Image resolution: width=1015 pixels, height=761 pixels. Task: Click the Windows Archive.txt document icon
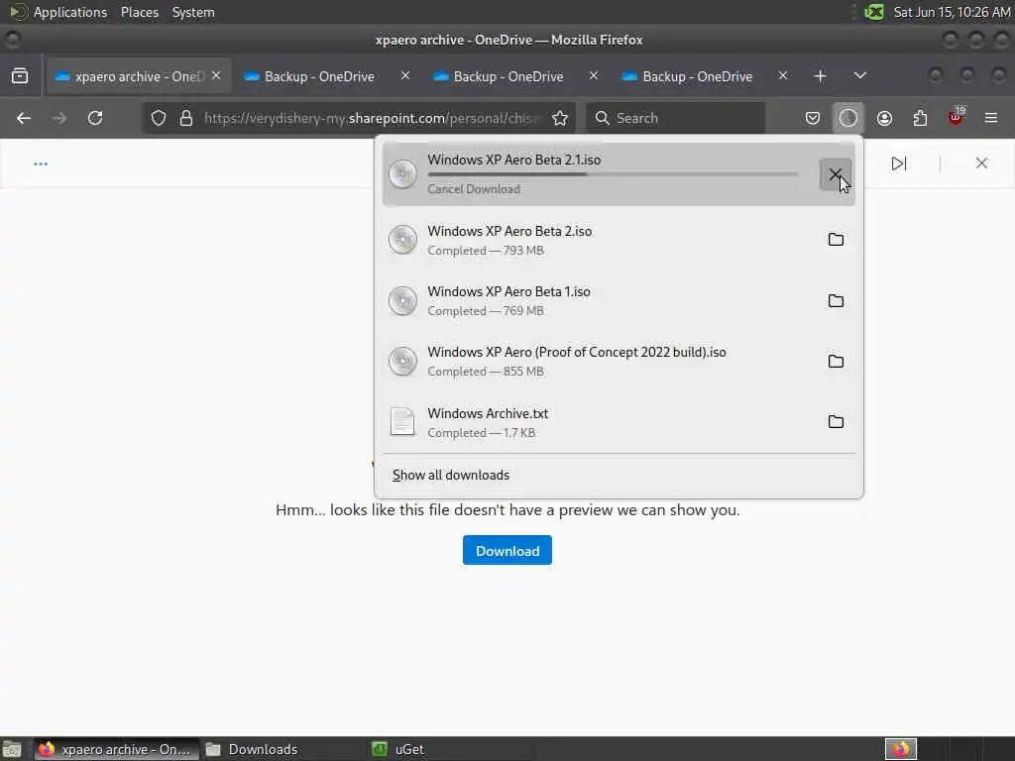click(402, 422)
